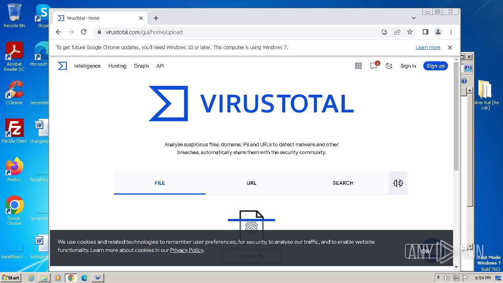This screenshot has width=503, height=283.
Task: Click the page vertical scrollbar thumb
Action: tap(456, 116)
